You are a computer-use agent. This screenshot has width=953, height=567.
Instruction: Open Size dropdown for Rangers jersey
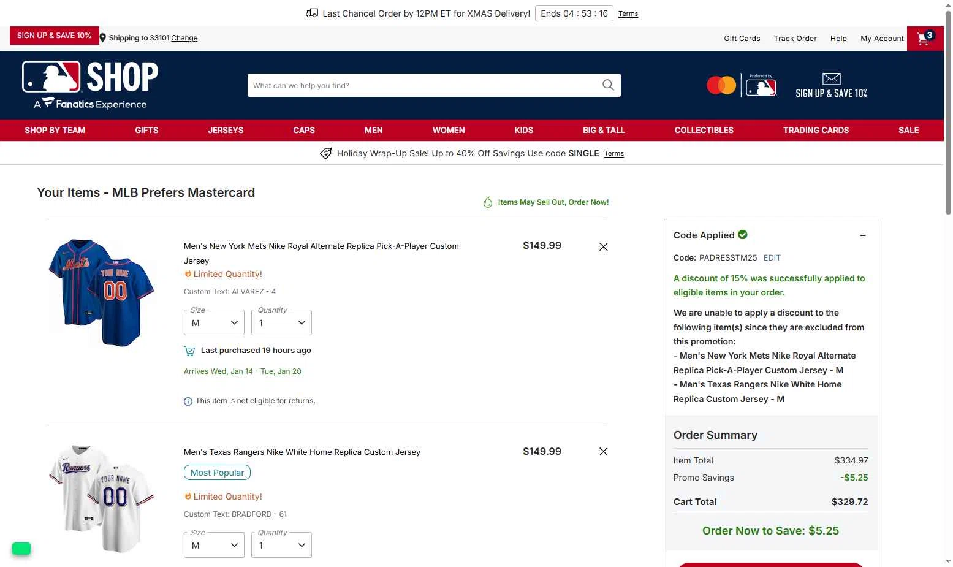(x=214, y=545)
